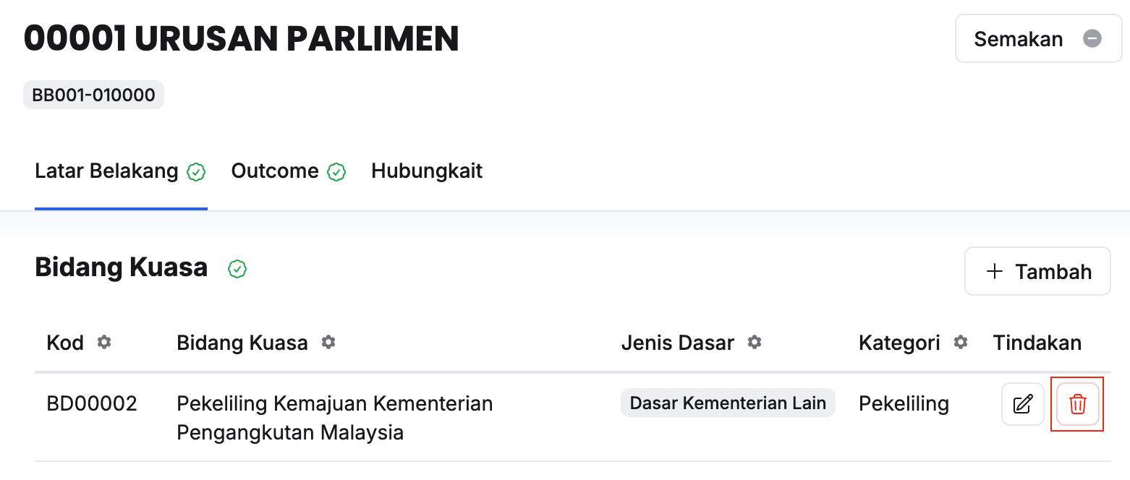Click the grey minus icon in Semakan
Viewport: 1130px width, 480px height.
coord(1092,38)
